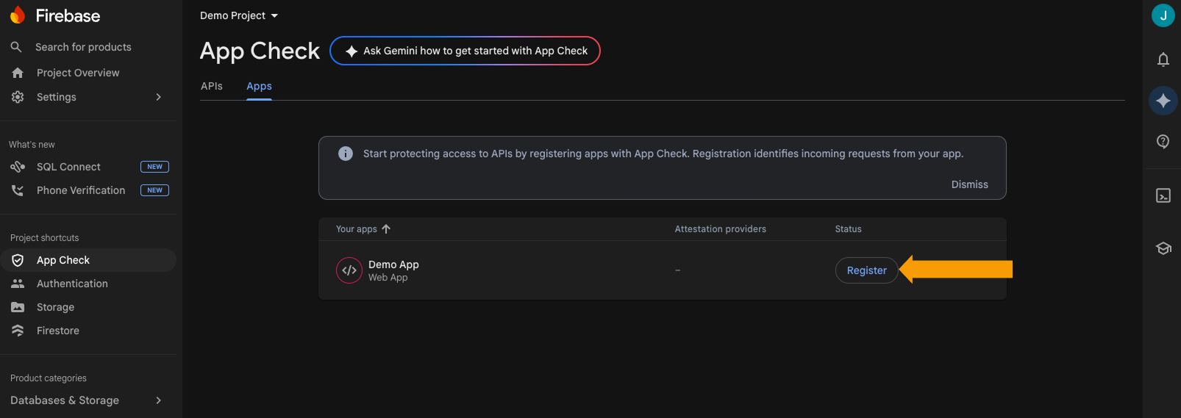Click the Attestation providers column header
Screen dimensions: 1181x418
coord(720,229)
